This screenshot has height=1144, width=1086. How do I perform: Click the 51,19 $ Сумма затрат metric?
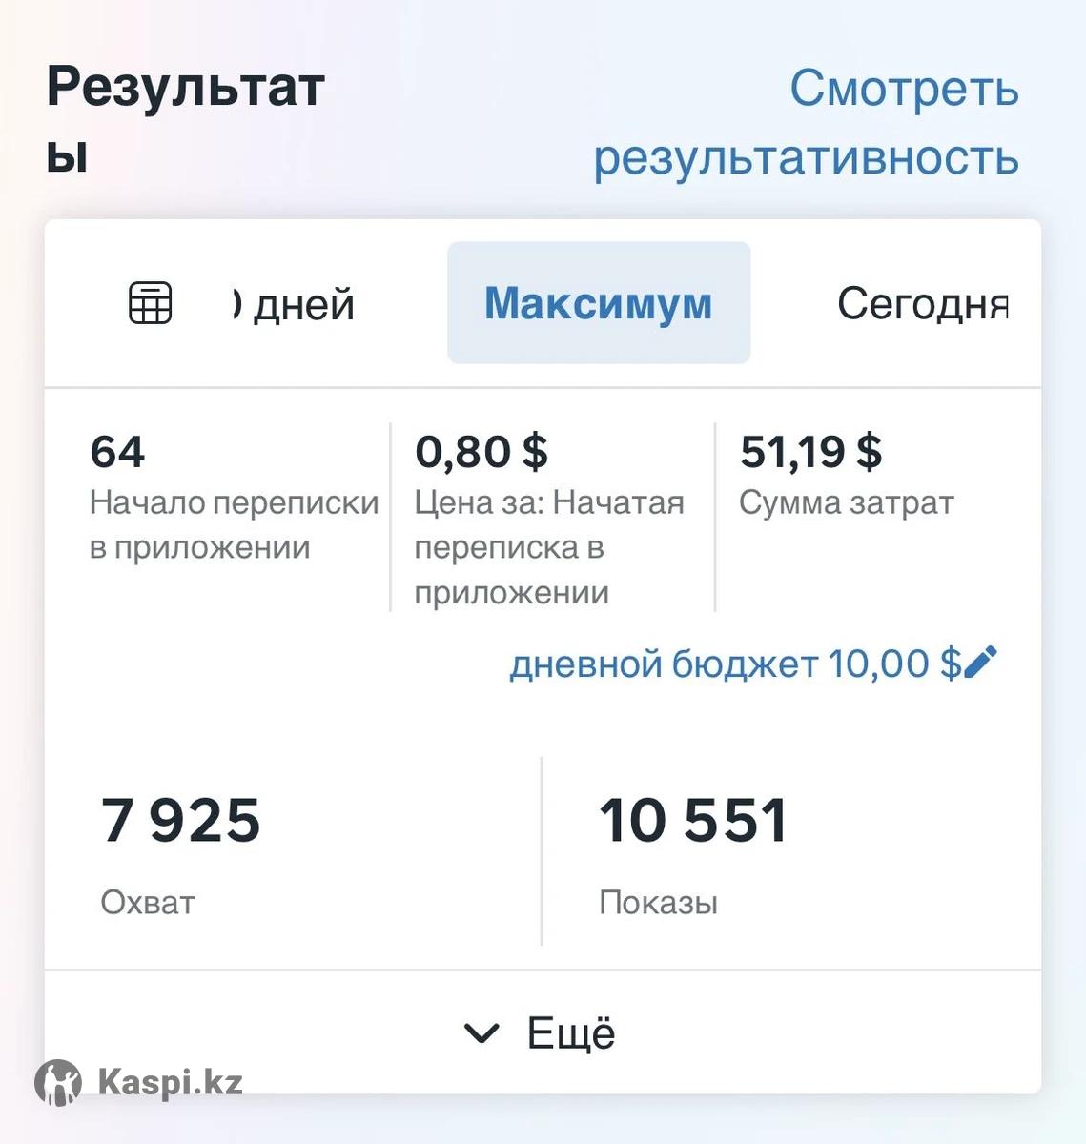810,451
